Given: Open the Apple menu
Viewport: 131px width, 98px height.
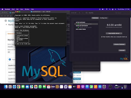Looking at the screenshot, I should (x=2, y=9).
